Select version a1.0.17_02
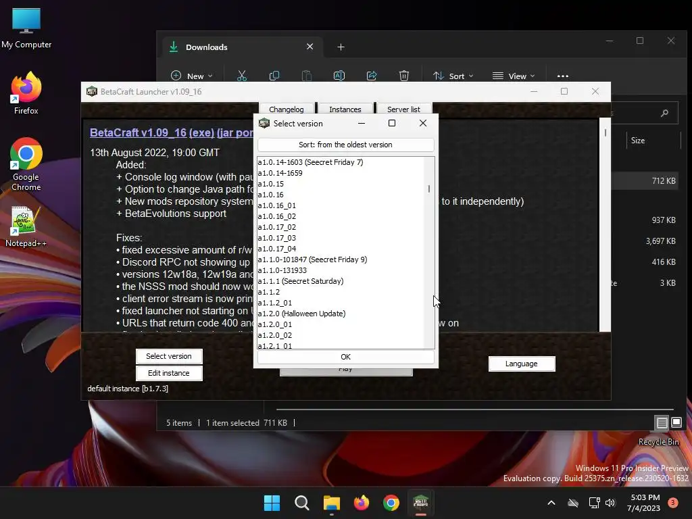The image size is (692, 519). (341, 227)
